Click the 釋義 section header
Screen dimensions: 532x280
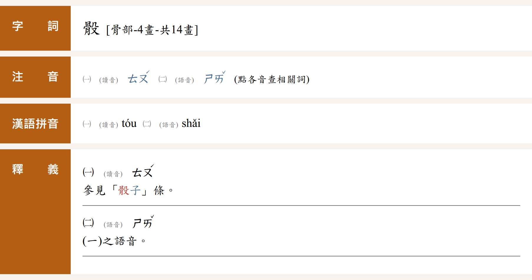(x=35, y=170)
